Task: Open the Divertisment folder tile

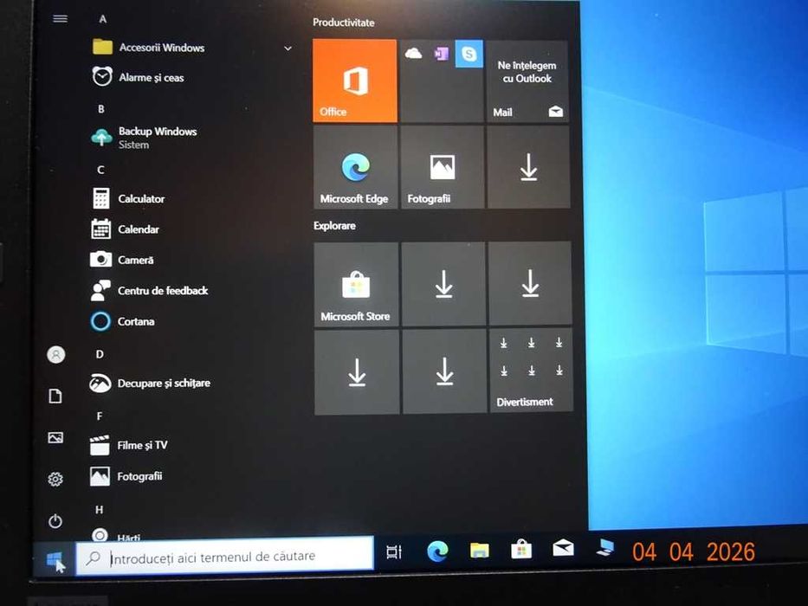Action: coord(531,370)
